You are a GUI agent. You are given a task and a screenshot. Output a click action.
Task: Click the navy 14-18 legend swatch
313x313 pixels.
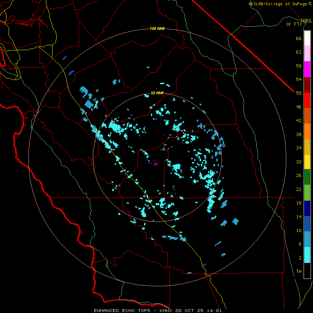307,208
